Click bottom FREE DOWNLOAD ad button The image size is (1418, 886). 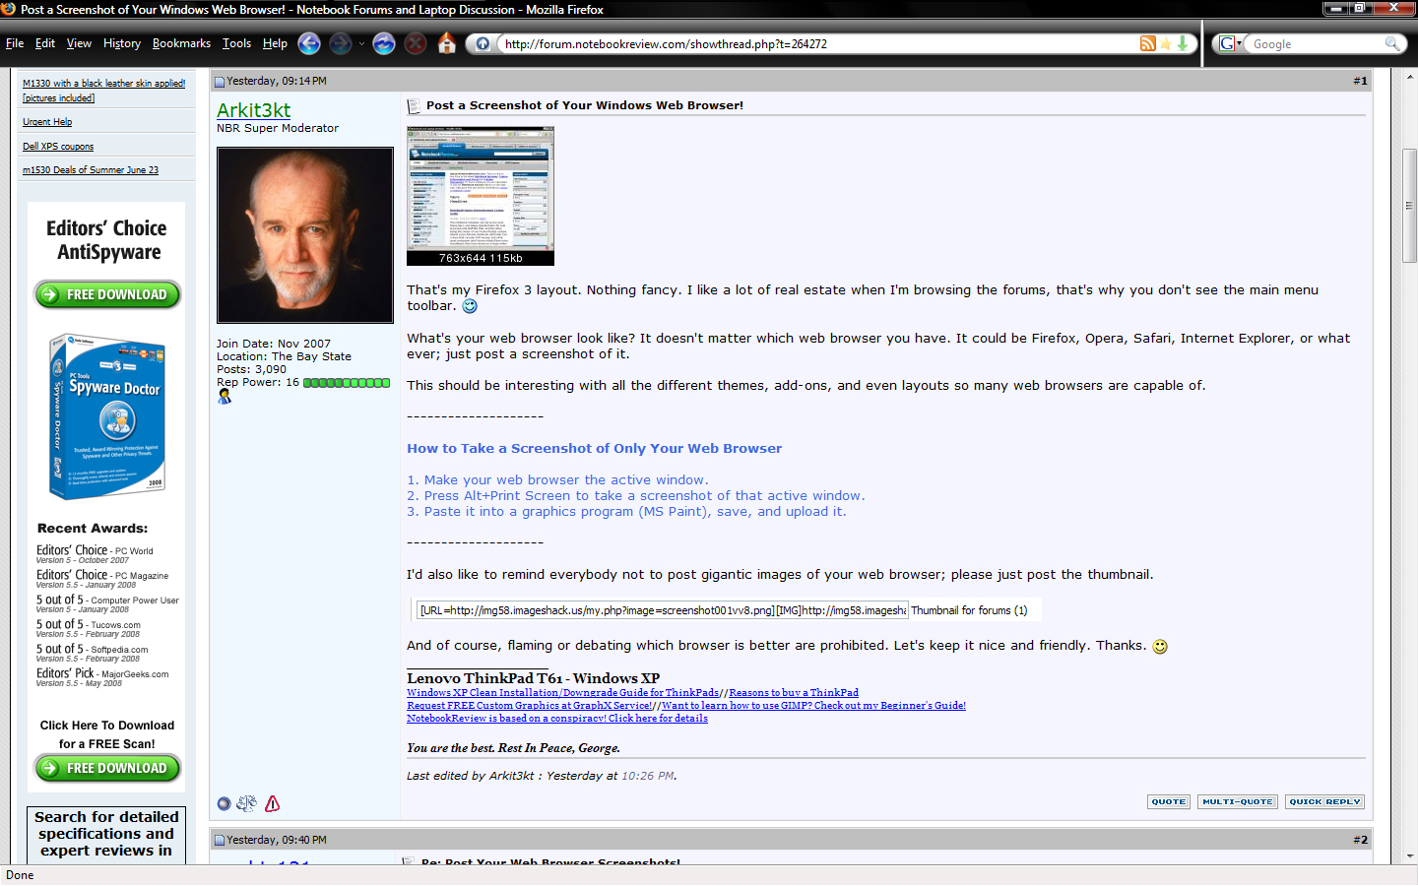point(107,768)
